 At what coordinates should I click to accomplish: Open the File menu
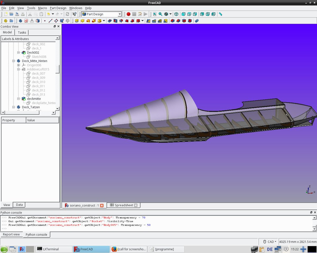[x=4, y=8]
